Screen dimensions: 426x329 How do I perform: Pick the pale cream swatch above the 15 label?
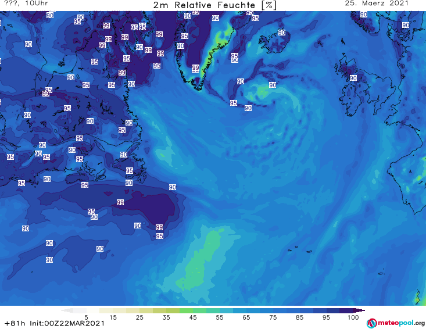(106, 311)
